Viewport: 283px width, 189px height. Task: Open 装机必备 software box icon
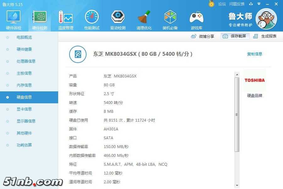170,20
